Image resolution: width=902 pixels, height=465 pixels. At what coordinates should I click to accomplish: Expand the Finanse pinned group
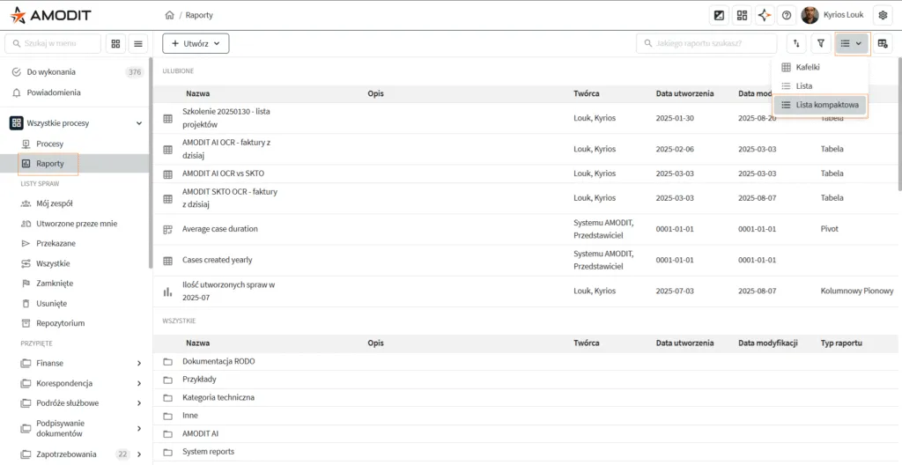(x=138, y=363)
